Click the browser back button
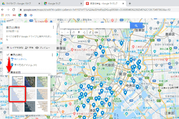This screenshot has width=179, height=119. tap(3, 10)
